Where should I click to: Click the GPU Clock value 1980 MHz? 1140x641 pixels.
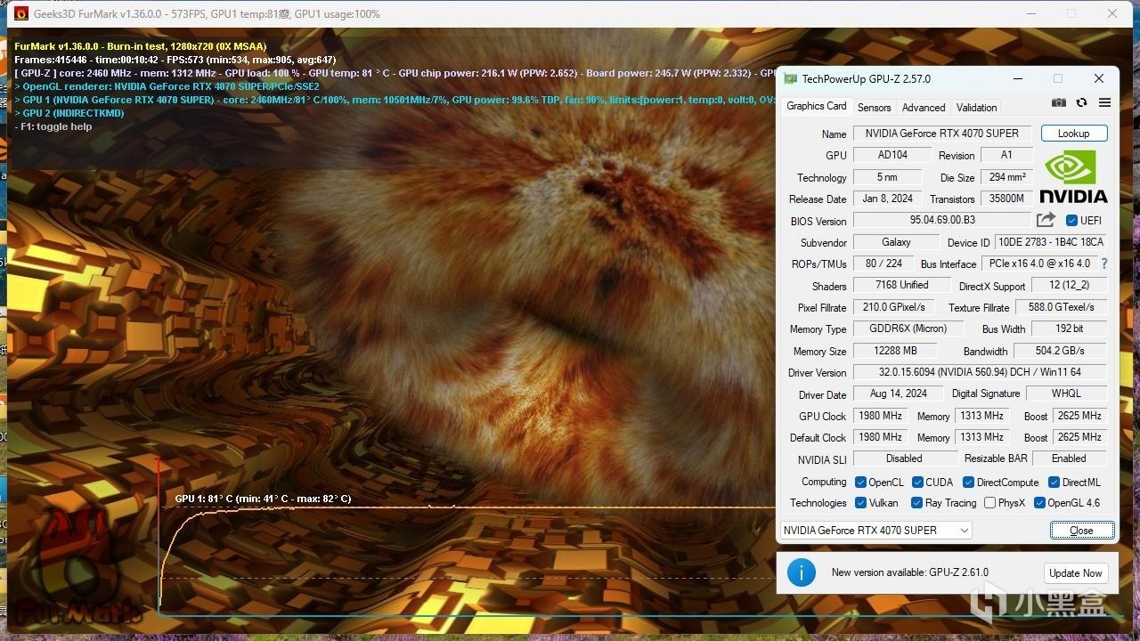point(881,416)
